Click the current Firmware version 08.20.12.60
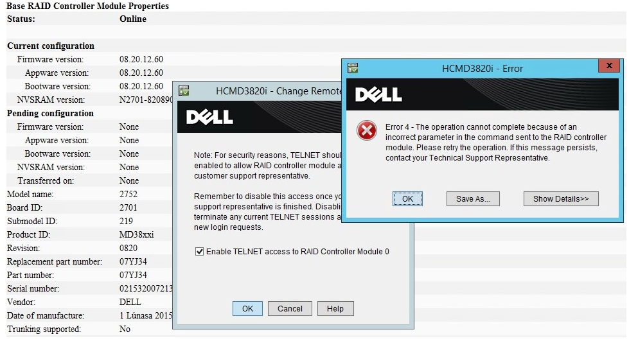 141,59
